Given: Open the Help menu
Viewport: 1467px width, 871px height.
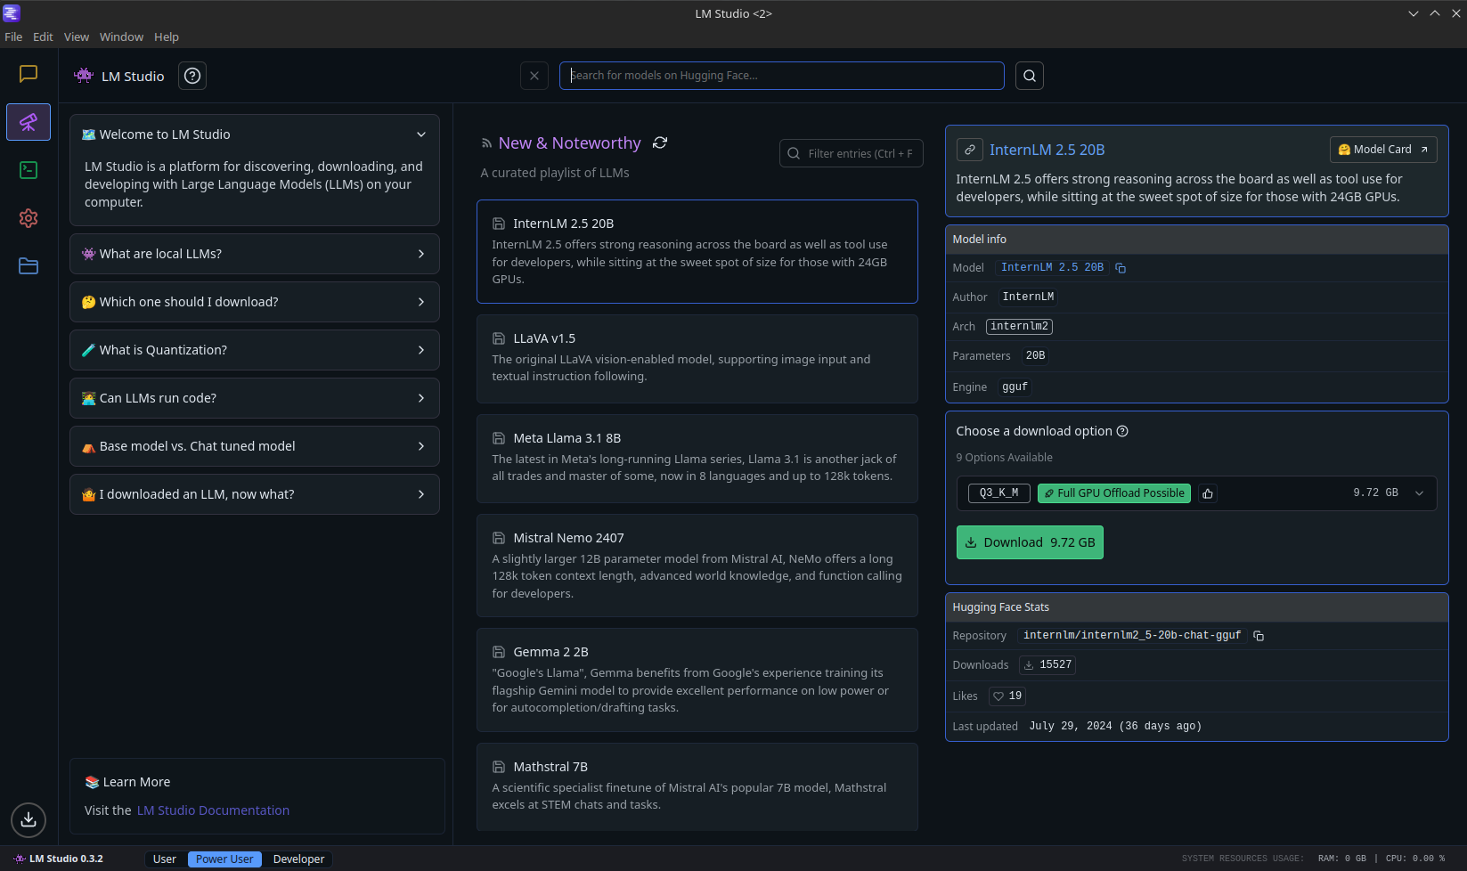Looking at the screenshot, I should (x=167, y=37).
